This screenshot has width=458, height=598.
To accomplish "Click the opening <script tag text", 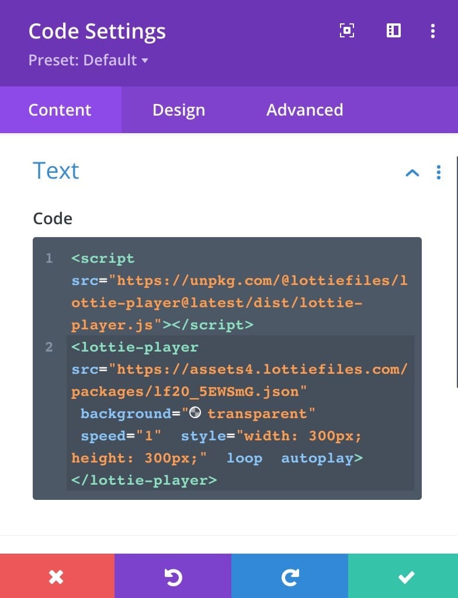I will (x=103, y=259).
